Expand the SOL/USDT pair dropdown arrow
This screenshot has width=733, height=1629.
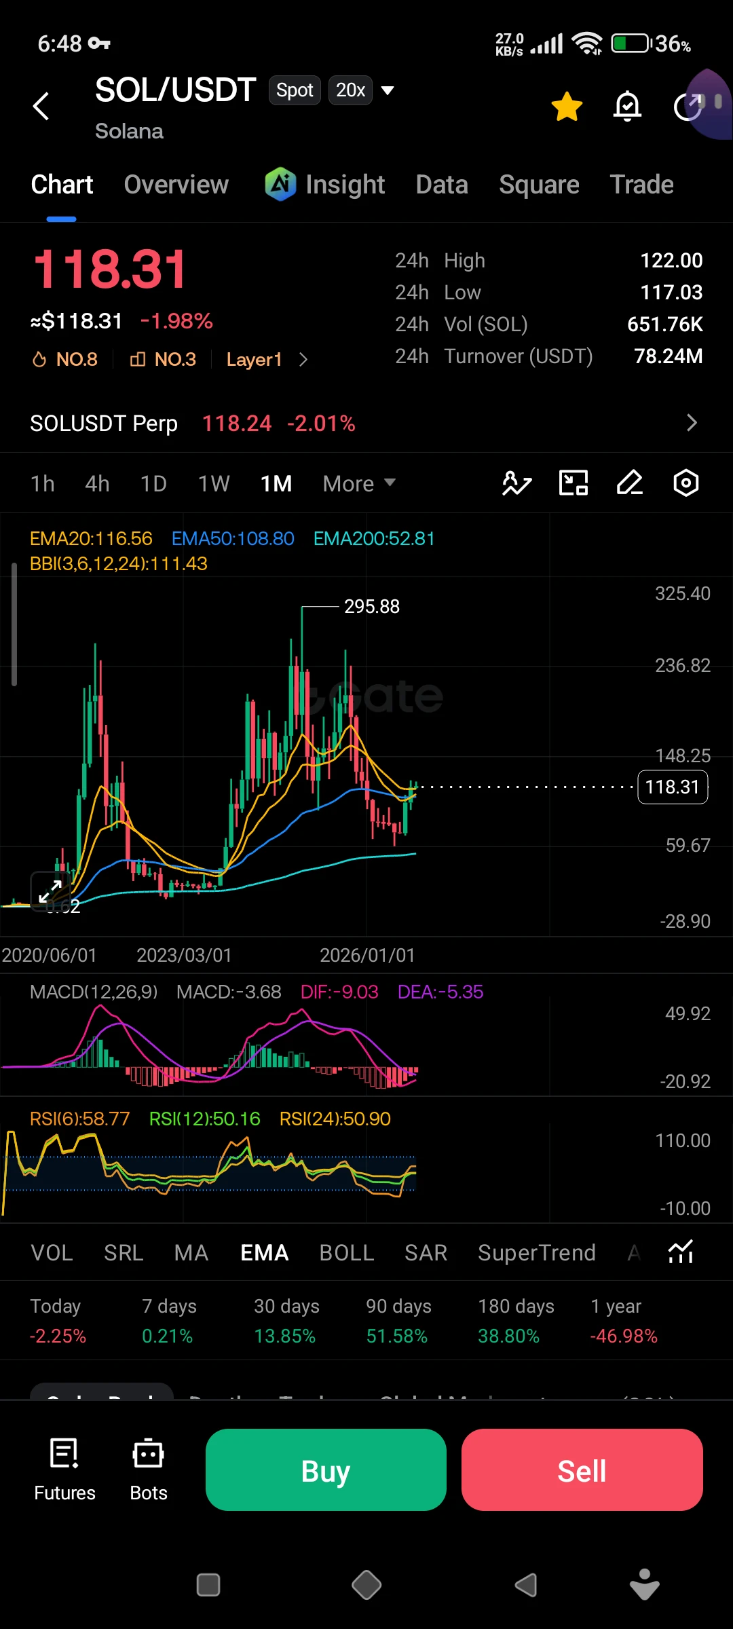pyautogui.click(x=388, y=90)
